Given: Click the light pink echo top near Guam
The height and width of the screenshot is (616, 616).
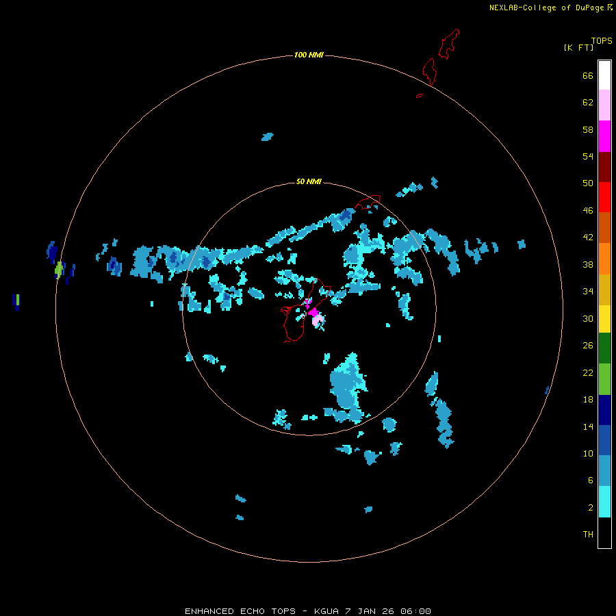Looking at the screenshot, I should coord(318,320).
